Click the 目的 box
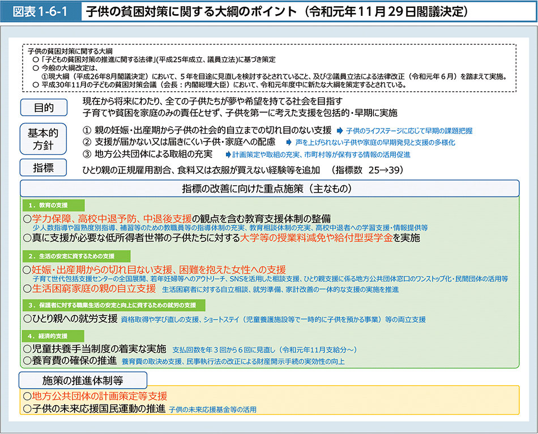Viewport: 538px width, 434px height. click(x=44, y=108)
